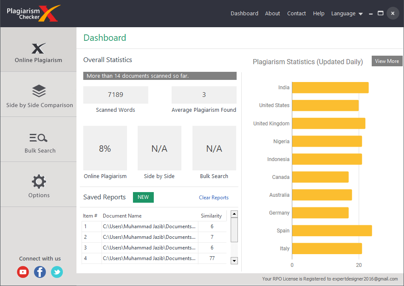404x286 pixels.
Task: Visit the YouTube channel icon
Action: coord(23,272)
